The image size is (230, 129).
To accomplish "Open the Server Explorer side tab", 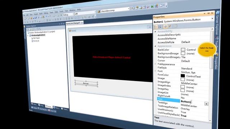I will (217, 23).
